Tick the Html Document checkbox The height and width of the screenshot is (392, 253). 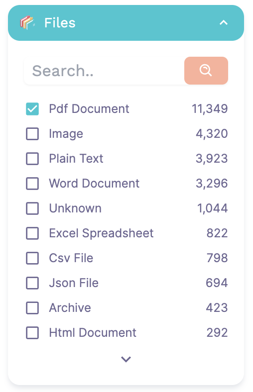coord(32,333)
